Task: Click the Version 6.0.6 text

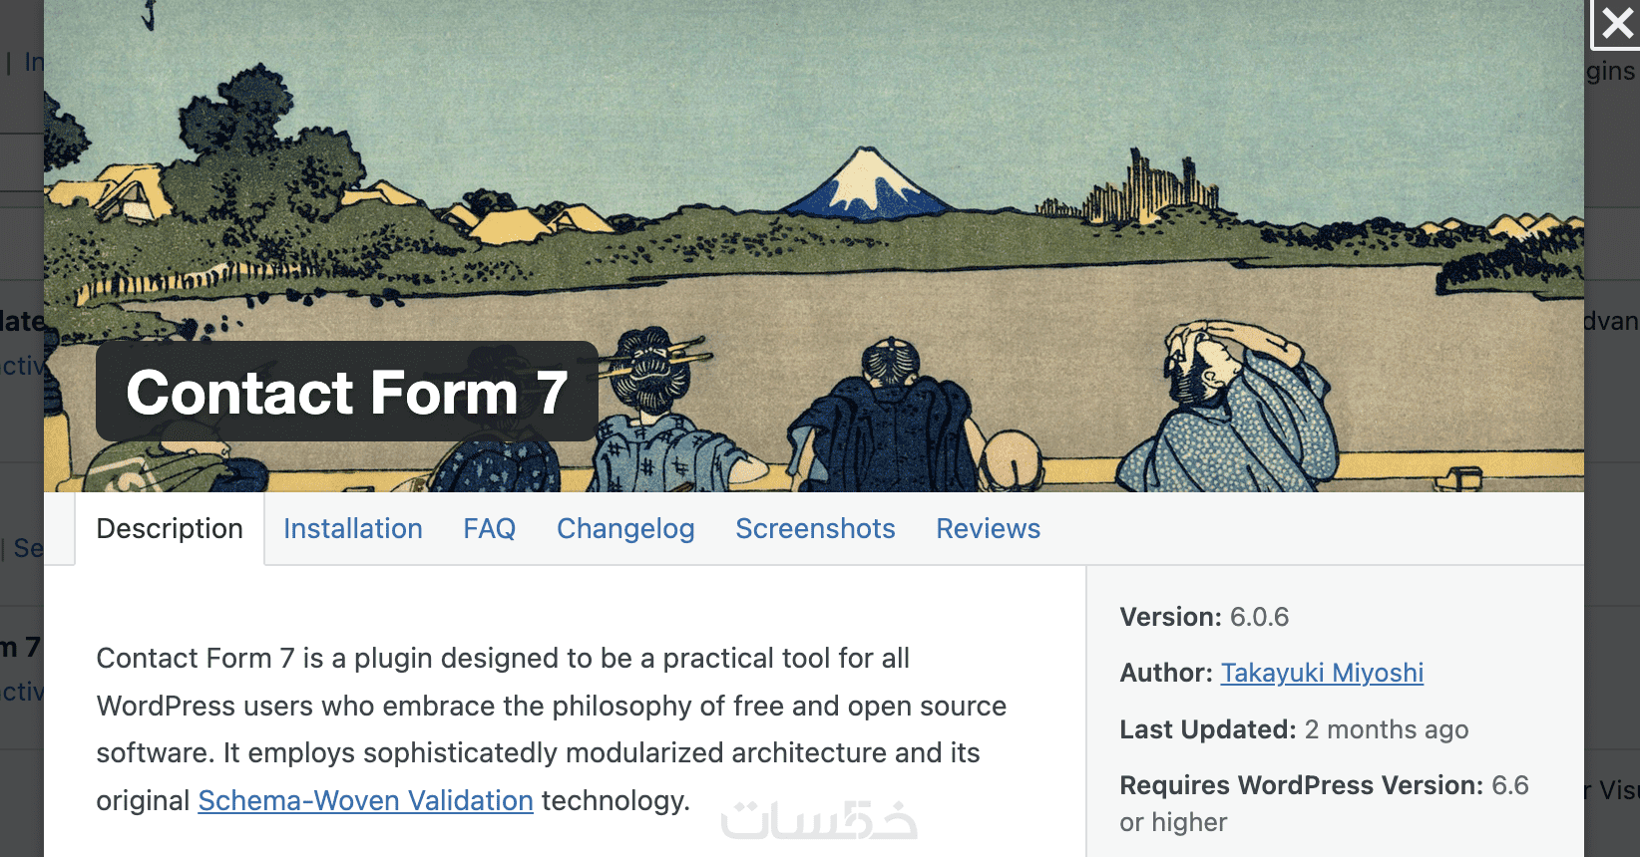Action: [1204, 617]
